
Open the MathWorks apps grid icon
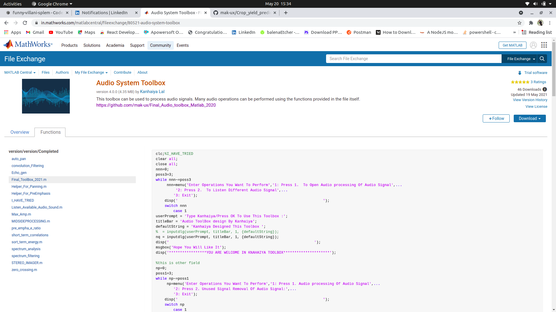point(544,45)
